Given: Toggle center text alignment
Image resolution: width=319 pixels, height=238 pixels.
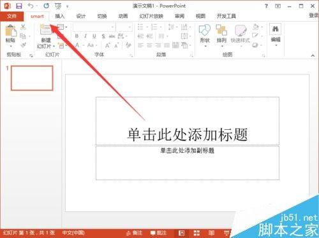Looking at the screenshot, I should point(149,45).
